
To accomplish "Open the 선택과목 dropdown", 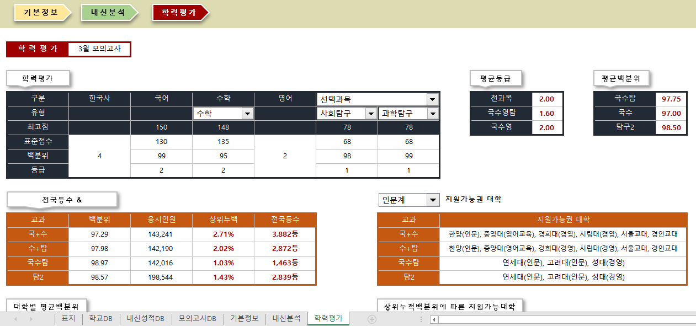I will (x=433, y=99).
